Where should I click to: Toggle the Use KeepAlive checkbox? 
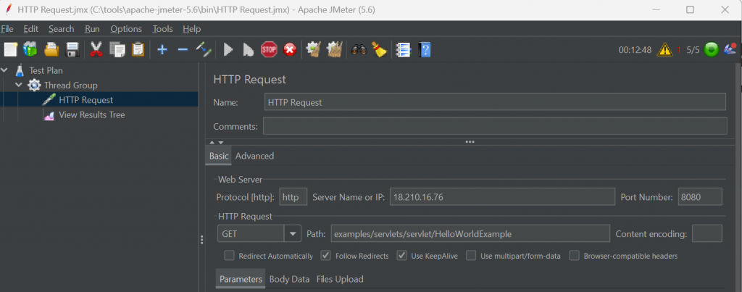[x=401, y=256]
